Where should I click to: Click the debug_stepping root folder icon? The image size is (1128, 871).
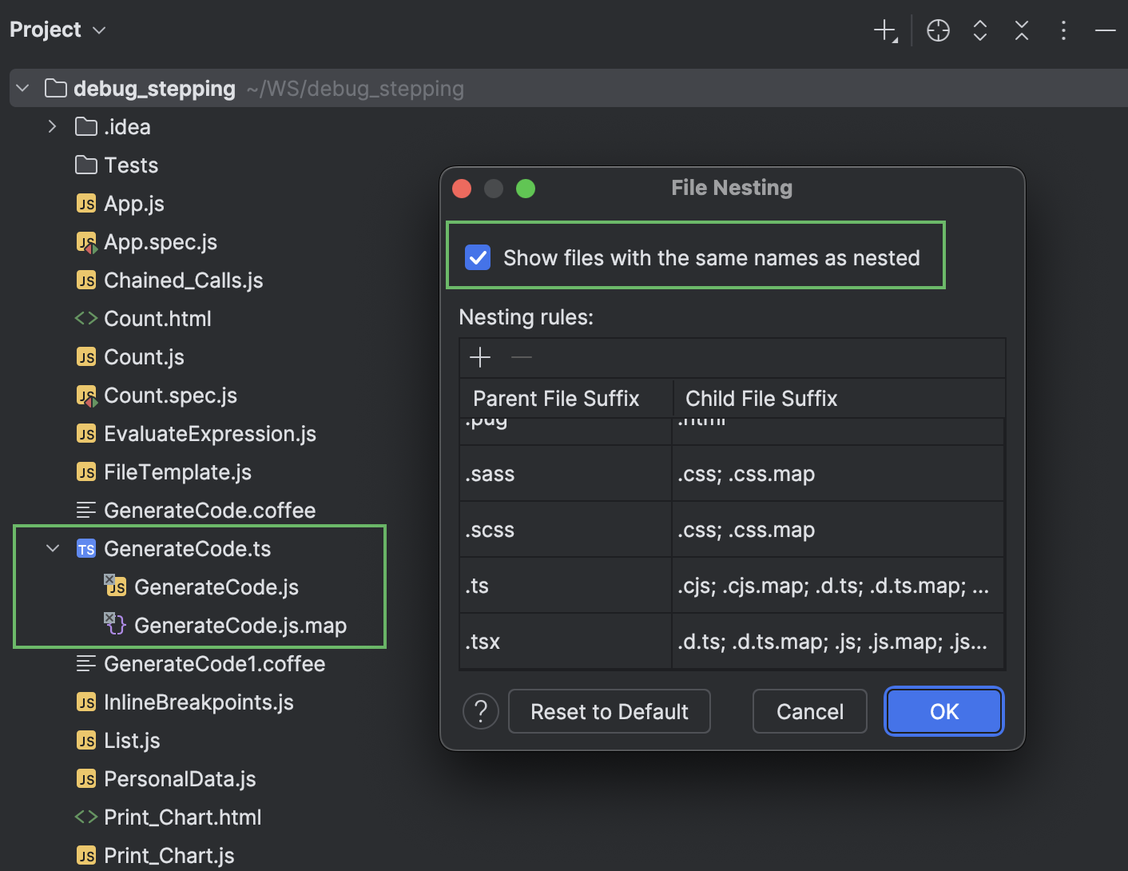tap(56, 88)
